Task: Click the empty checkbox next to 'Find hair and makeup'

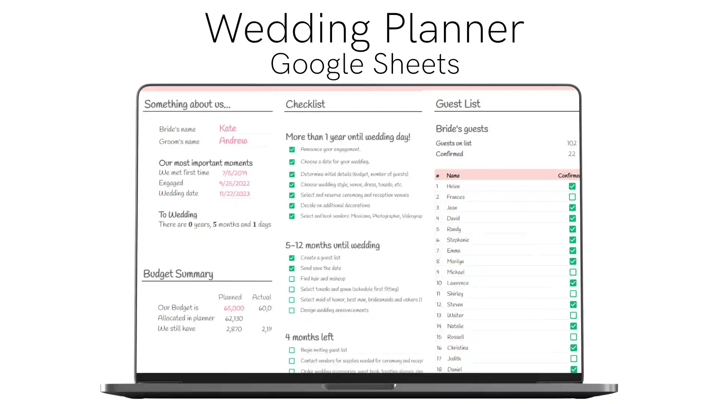Action: [x=291, y=278]
